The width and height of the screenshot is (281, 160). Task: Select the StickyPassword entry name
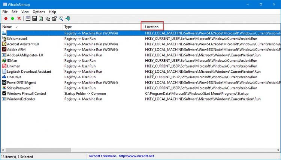pyautogui.click(x=19, y=88)
